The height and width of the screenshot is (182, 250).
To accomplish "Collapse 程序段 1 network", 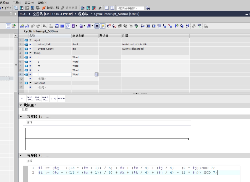I will click(x=21, y=117).
